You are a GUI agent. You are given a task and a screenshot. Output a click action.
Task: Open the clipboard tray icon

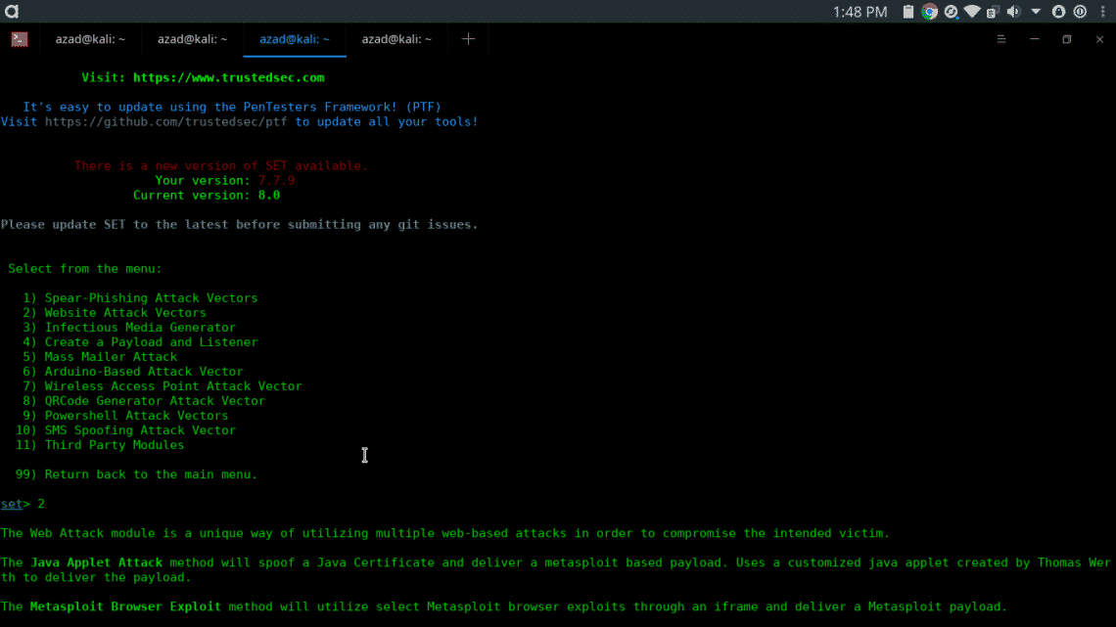click(908, 12)
